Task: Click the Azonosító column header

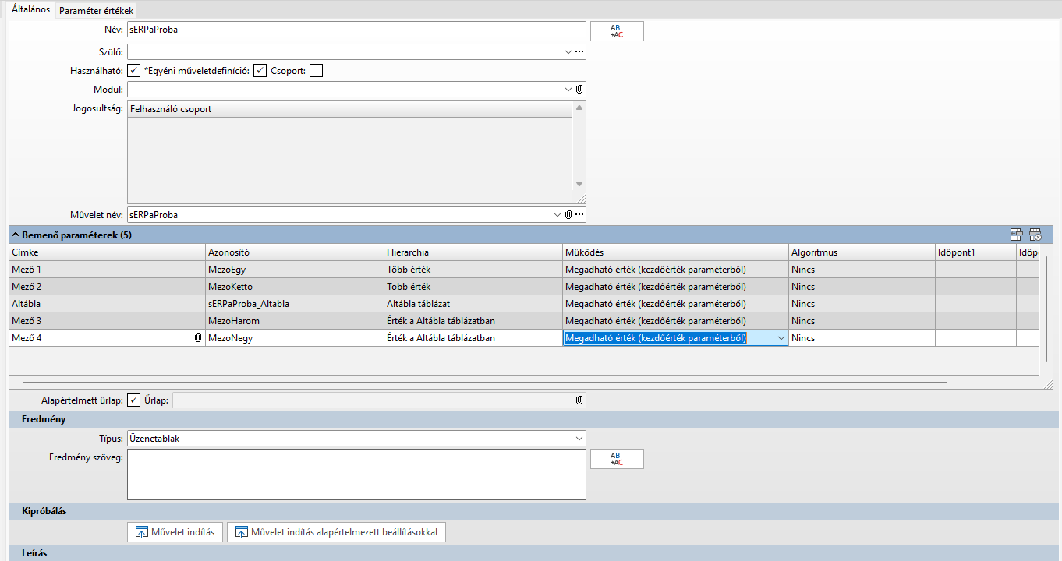Action: click(x=295, y=252)
